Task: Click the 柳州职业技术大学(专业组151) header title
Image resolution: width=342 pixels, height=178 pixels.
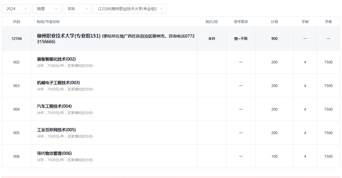Action: pos(69,36)
